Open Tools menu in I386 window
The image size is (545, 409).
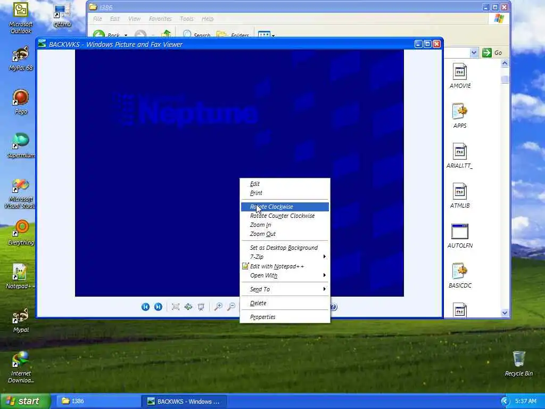187,19
